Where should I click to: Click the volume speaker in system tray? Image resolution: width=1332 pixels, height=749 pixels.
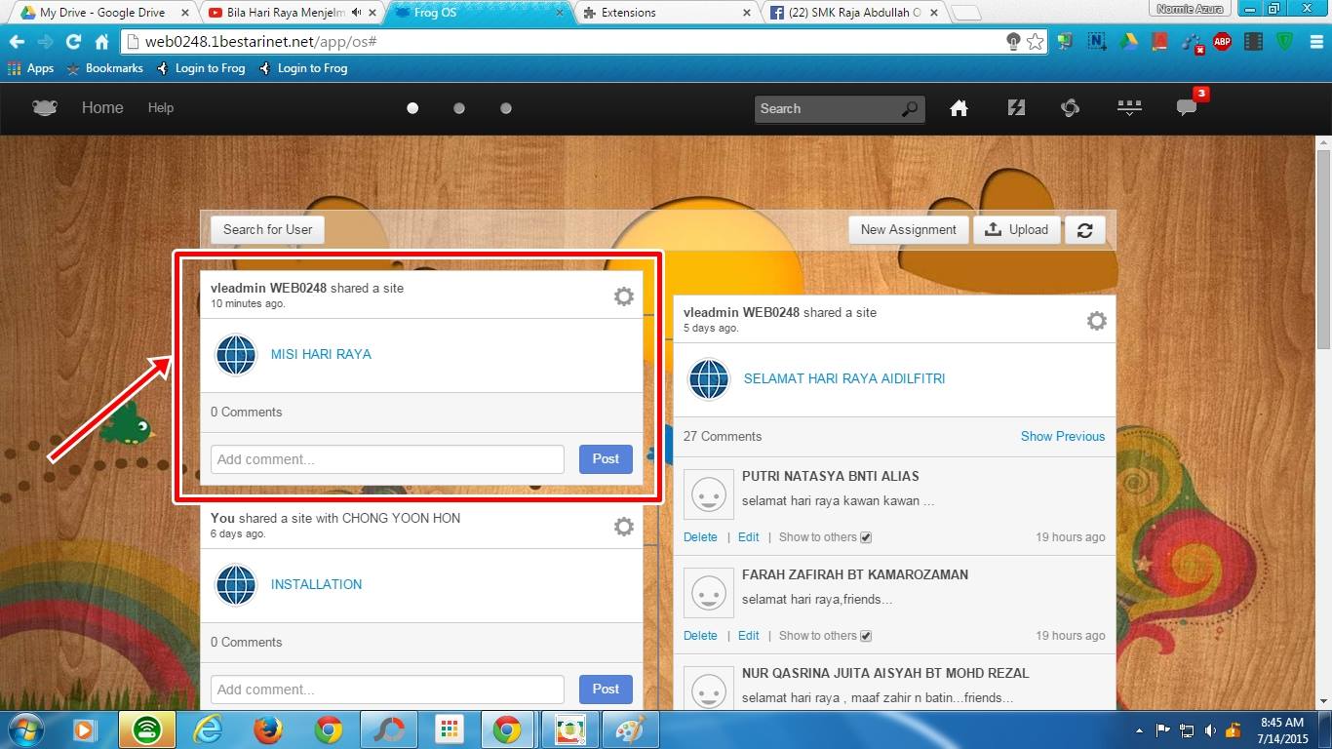pos(1210,730)
